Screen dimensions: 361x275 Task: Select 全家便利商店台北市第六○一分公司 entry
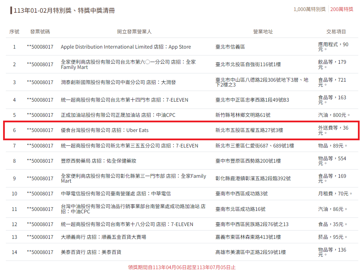[x=128, y=64]
